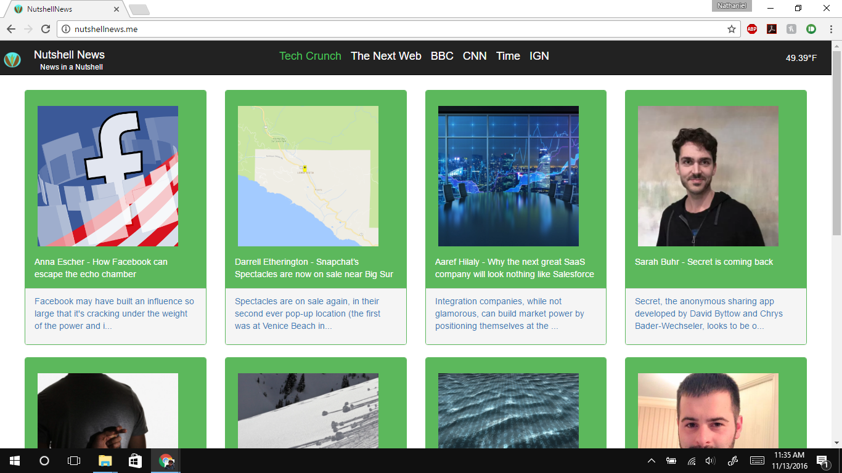Switch to The Next Web source

[386, 56]
